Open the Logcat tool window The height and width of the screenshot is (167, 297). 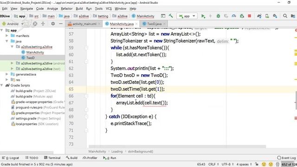[11, 158]
